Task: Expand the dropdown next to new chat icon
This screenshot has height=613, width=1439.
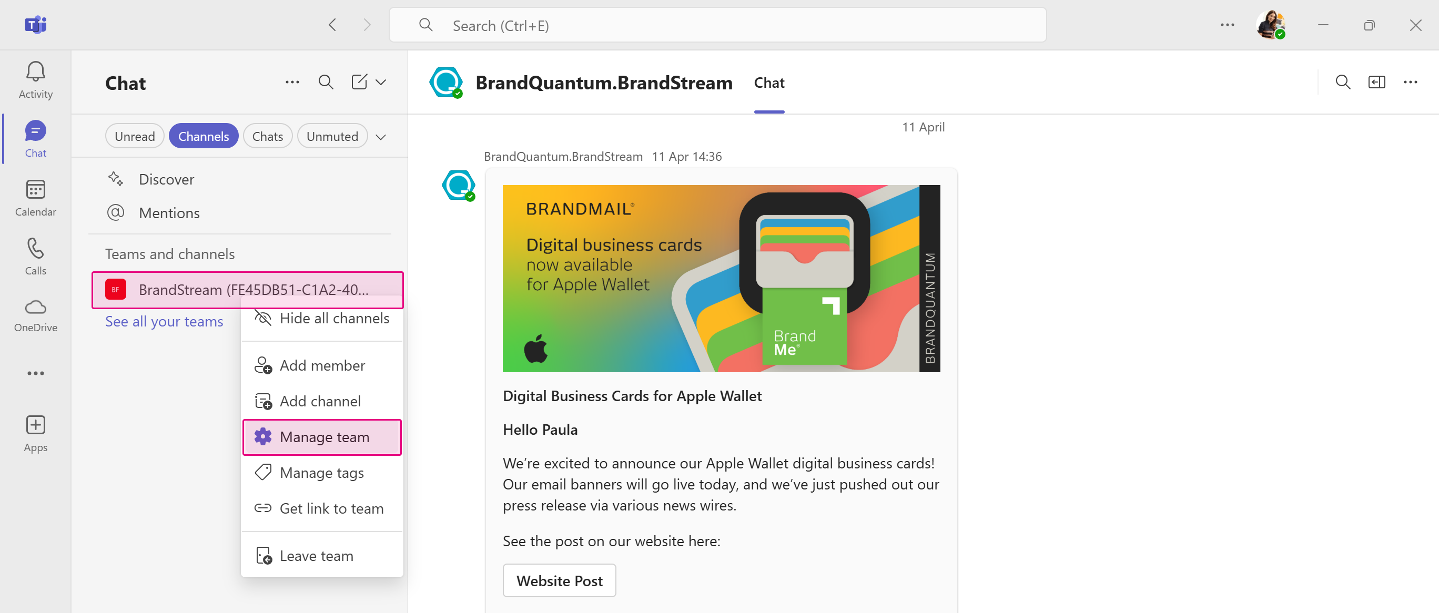Action: 381,83
